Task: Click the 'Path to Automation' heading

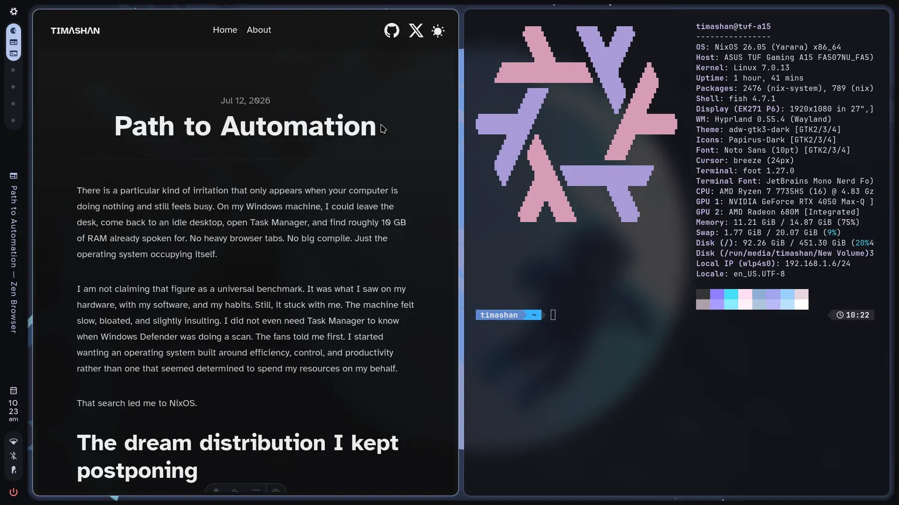Action: click(245, 126)
